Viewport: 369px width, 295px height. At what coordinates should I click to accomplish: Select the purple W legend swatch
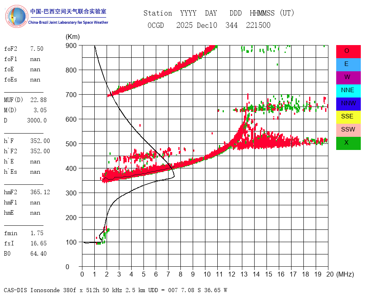tap(348, 77)
